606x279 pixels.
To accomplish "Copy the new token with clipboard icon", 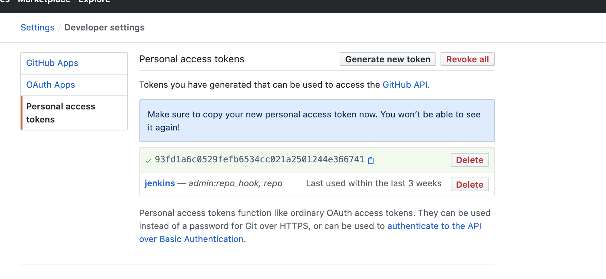I will 371,160.
